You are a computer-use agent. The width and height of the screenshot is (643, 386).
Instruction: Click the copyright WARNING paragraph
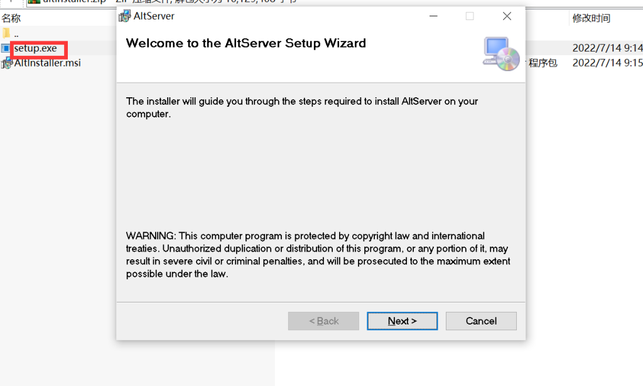tap(318, 254)
